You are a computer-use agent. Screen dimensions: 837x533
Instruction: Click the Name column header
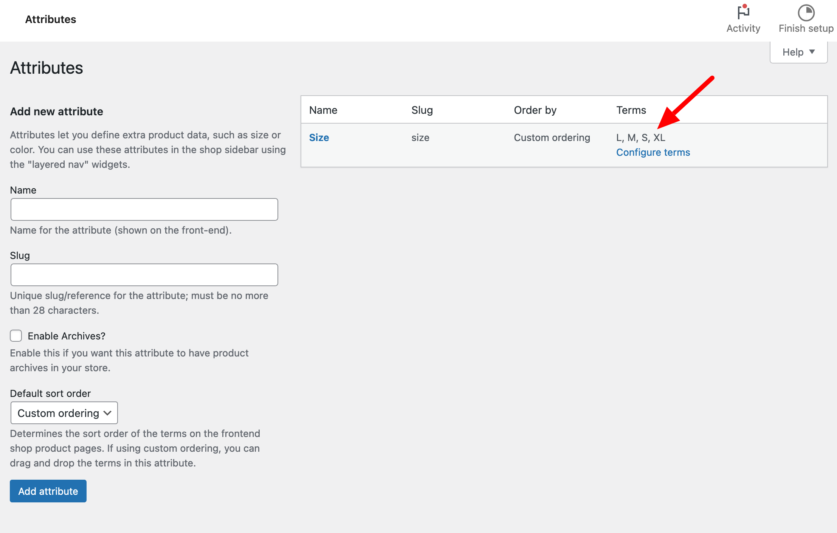point(323,110)
